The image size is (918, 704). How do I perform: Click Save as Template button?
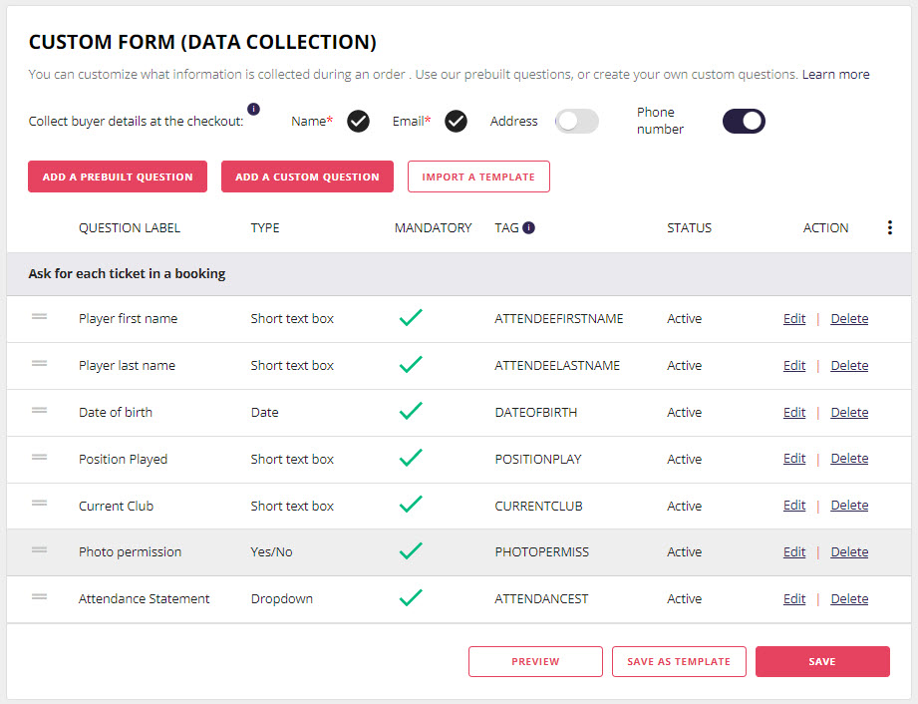[679, 661]
